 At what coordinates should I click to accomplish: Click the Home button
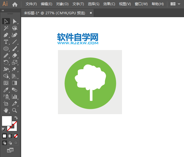pyautogui.click(x=15, y=4)
